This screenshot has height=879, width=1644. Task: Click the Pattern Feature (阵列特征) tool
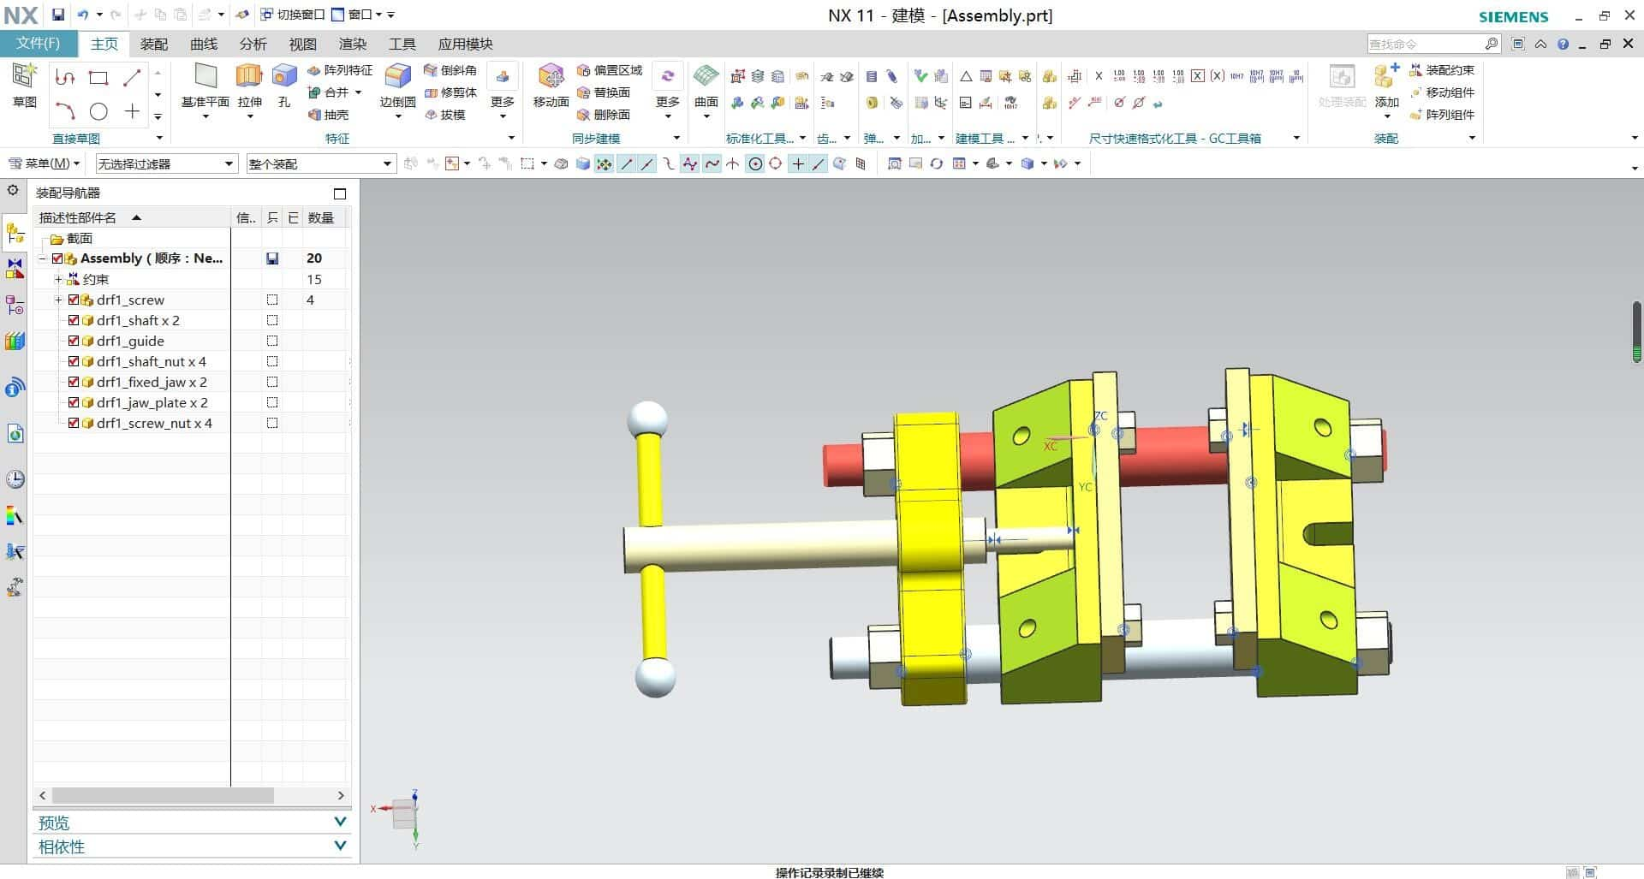(x=340, y=70)
